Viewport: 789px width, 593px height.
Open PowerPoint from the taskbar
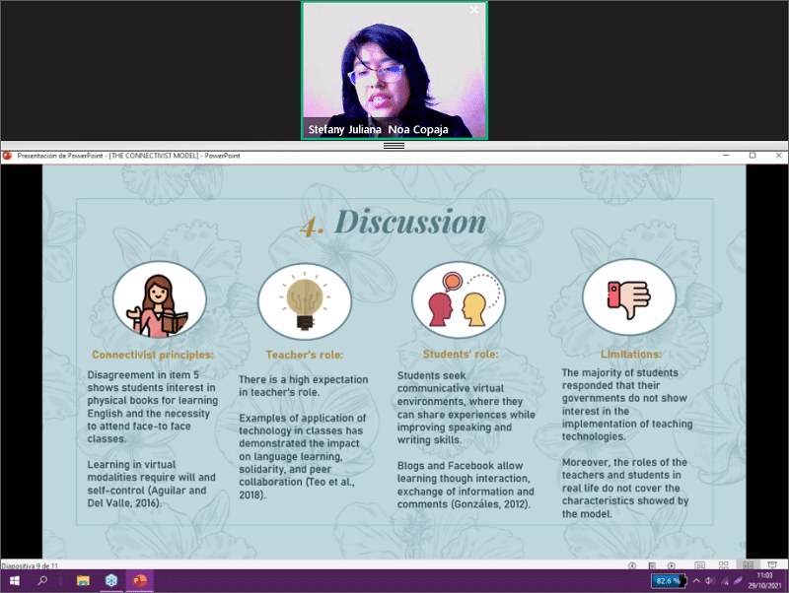click(138, 581)
